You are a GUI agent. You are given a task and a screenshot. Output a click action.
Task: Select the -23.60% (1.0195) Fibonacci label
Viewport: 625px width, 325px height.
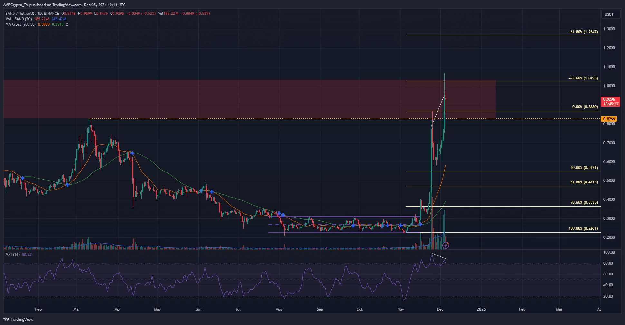click(x=583, y=78)
